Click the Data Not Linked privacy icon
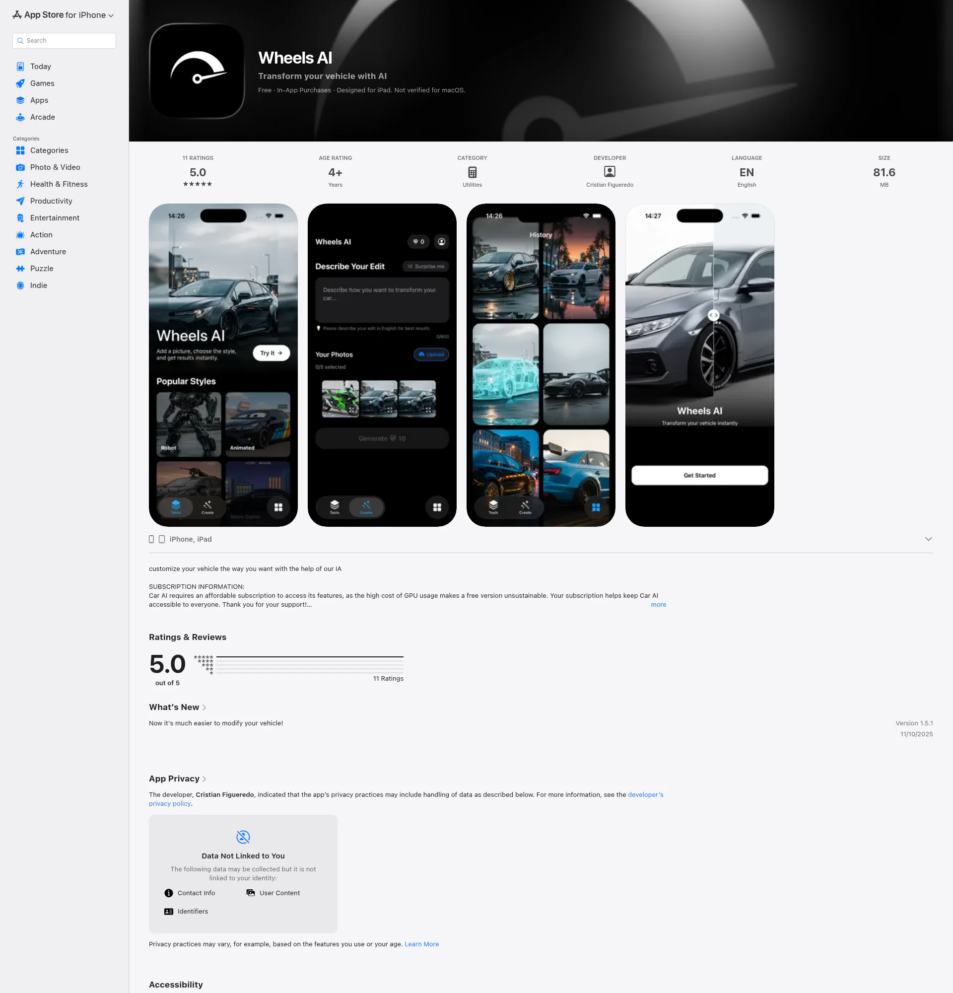Viewport: 953px width, 993px height. pyautogui.click(x=243, y=837)
